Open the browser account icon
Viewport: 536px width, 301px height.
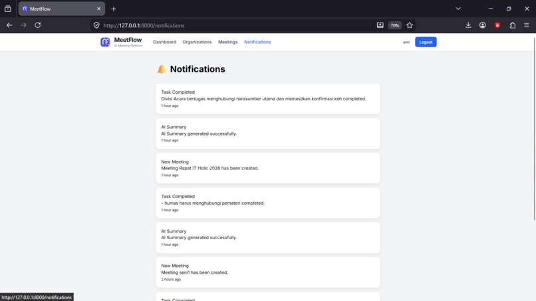click(x=482, y=25)
